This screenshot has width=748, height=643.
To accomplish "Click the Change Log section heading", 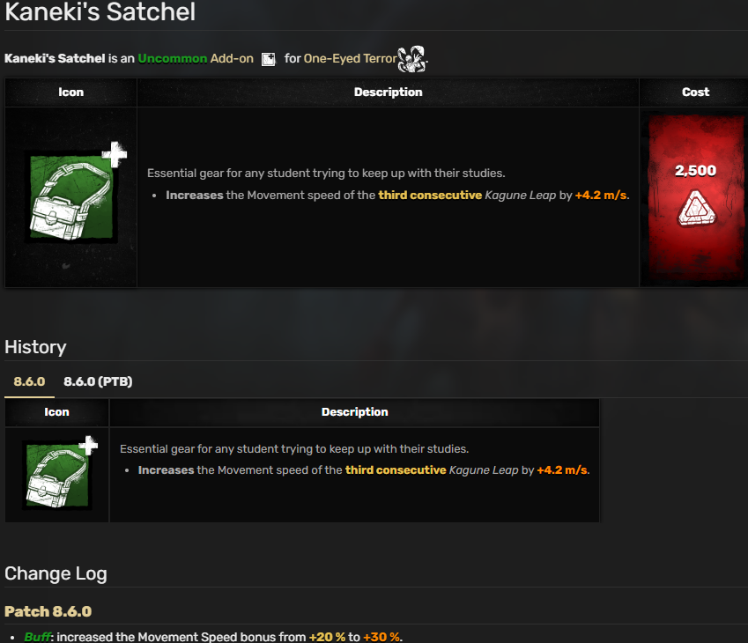I will pos(56,573).
